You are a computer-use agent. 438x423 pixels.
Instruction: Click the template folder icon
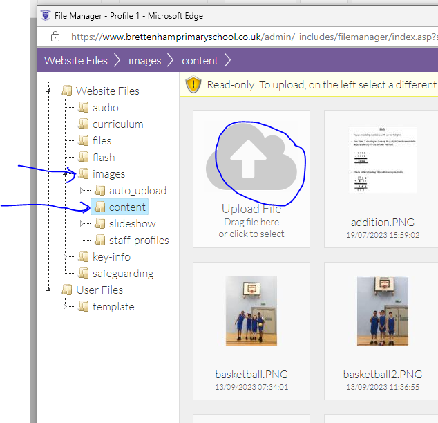point(83,306)
